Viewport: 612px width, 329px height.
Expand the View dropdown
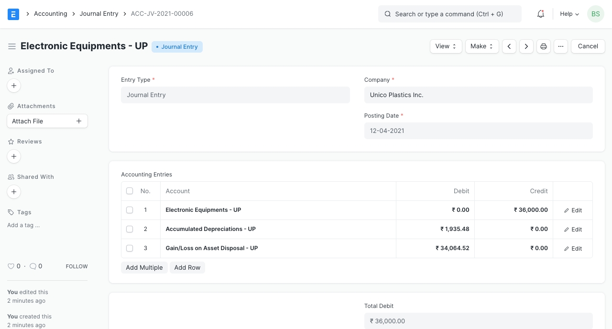[446, 46]
